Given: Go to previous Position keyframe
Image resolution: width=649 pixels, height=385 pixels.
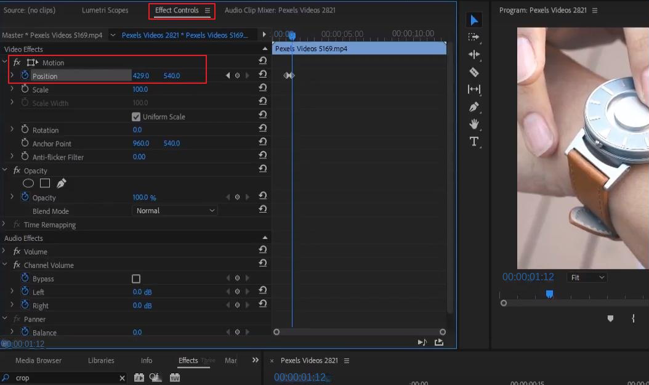Looking at the screenshot, I should pos(228,75).
